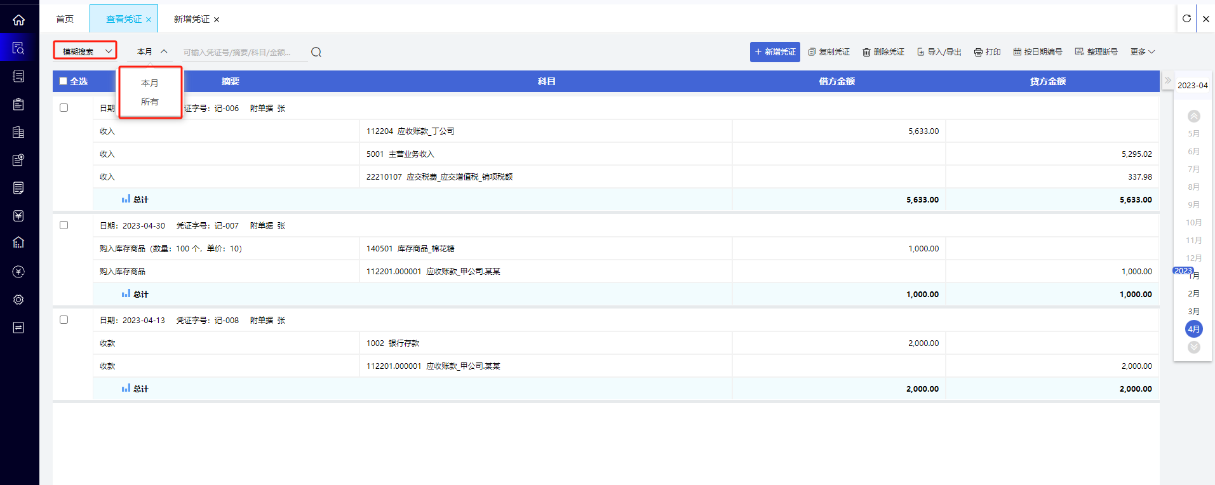Click the 科目 column header
The image size is (1215, 485).
(546, 81)
